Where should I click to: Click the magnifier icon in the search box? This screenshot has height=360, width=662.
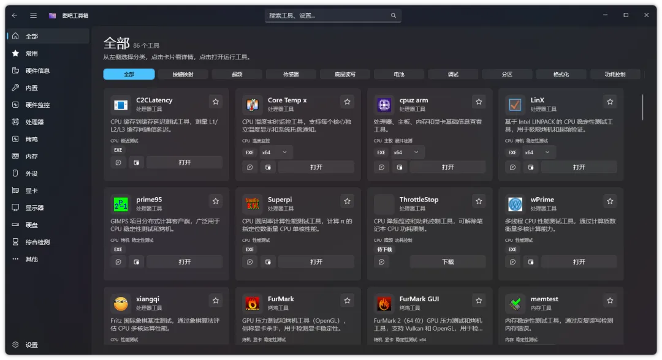394,15
